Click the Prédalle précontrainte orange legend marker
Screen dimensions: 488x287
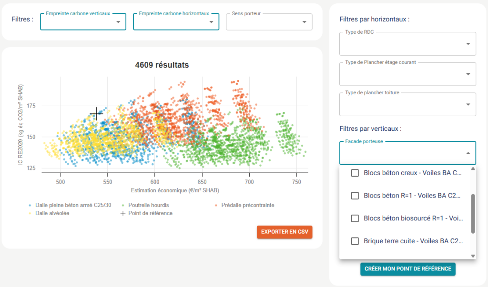216,206
